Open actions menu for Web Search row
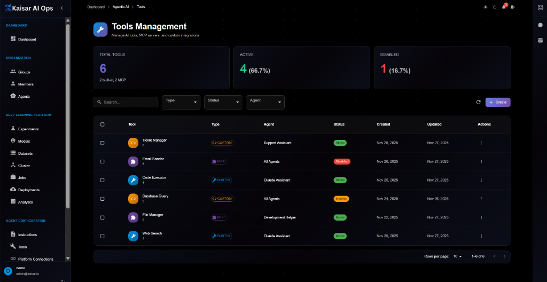Screen dimensions: 547x282 (x=481, y=236)
